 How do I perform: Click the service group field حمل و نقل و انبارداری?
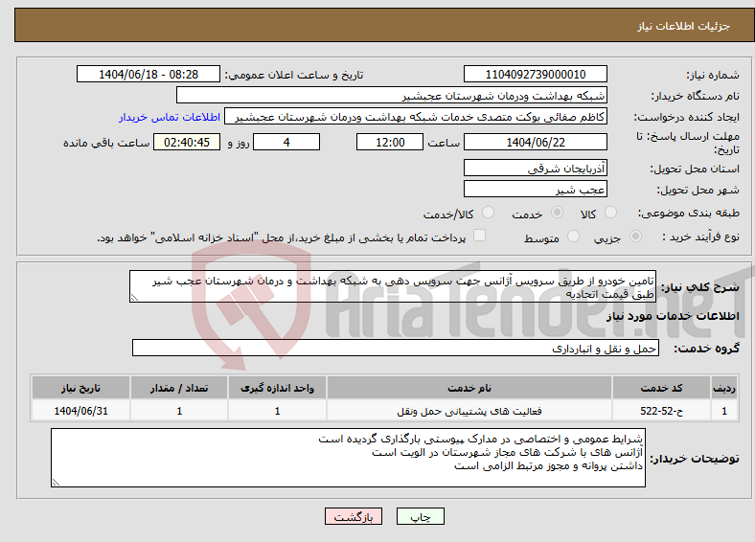[396, 348]
